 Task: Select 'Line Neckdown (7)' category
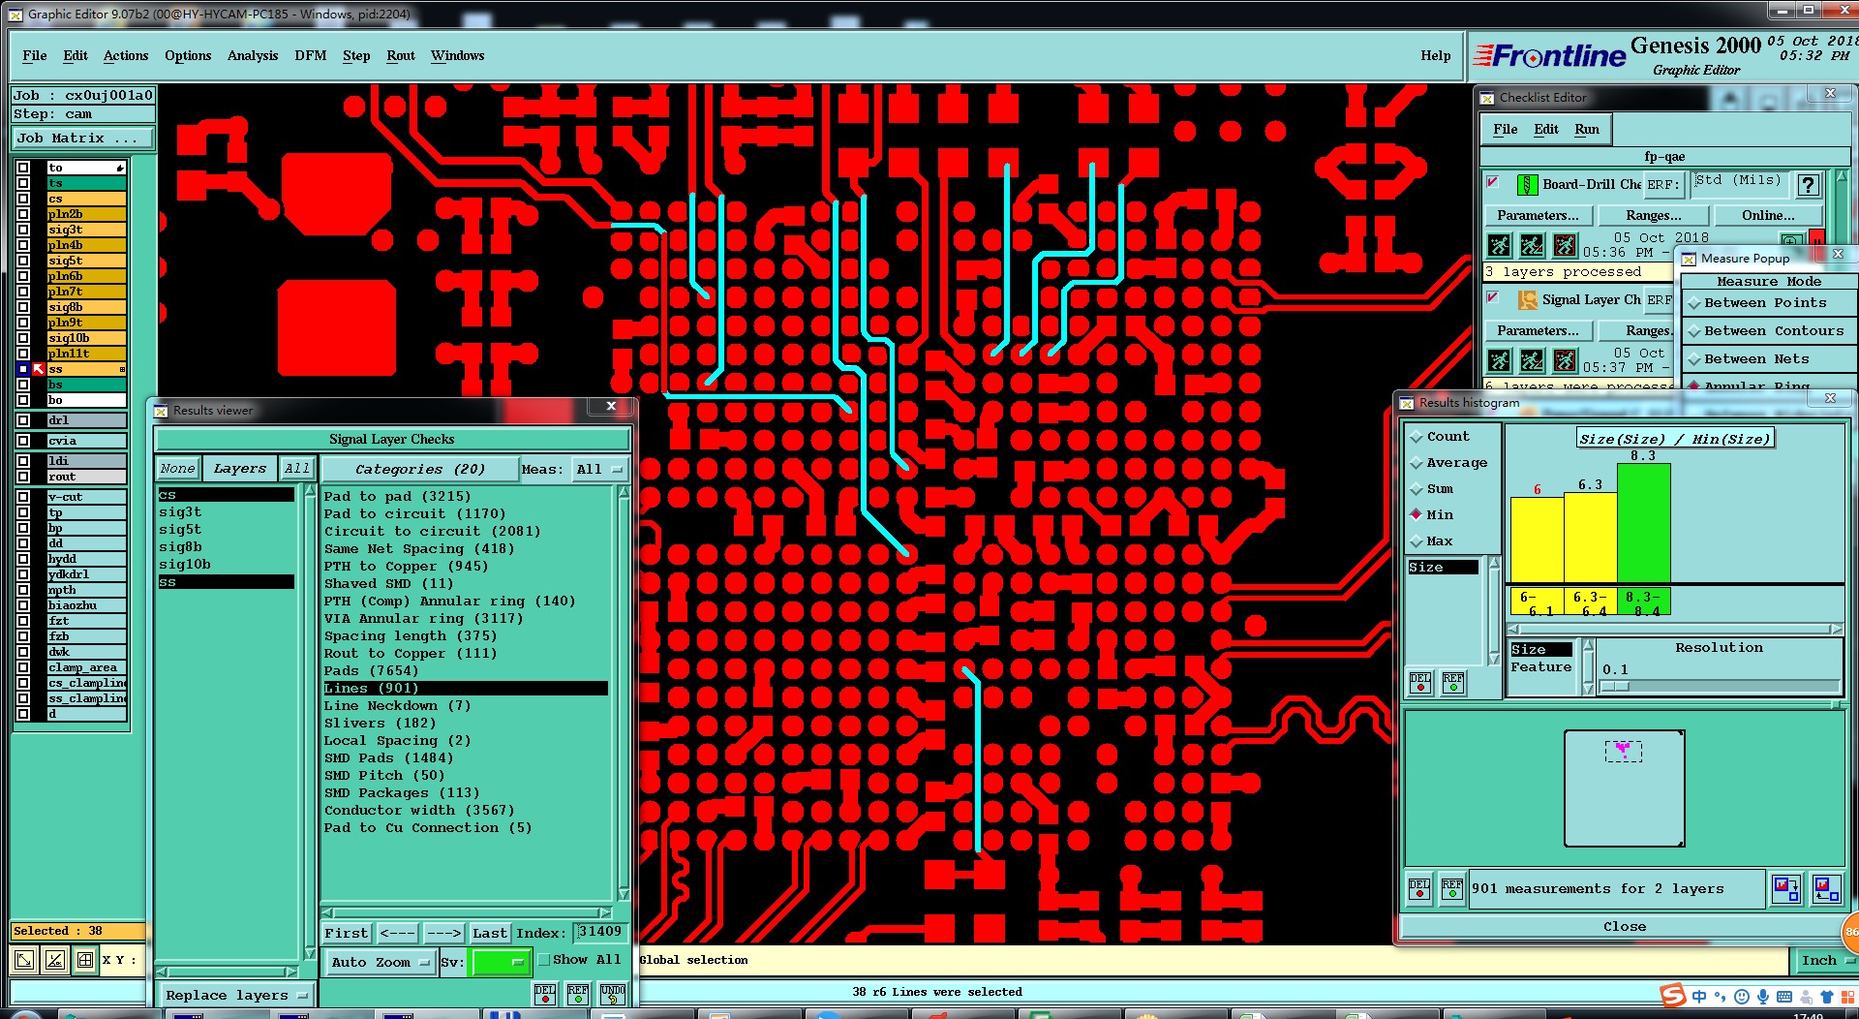coord(397,706)
